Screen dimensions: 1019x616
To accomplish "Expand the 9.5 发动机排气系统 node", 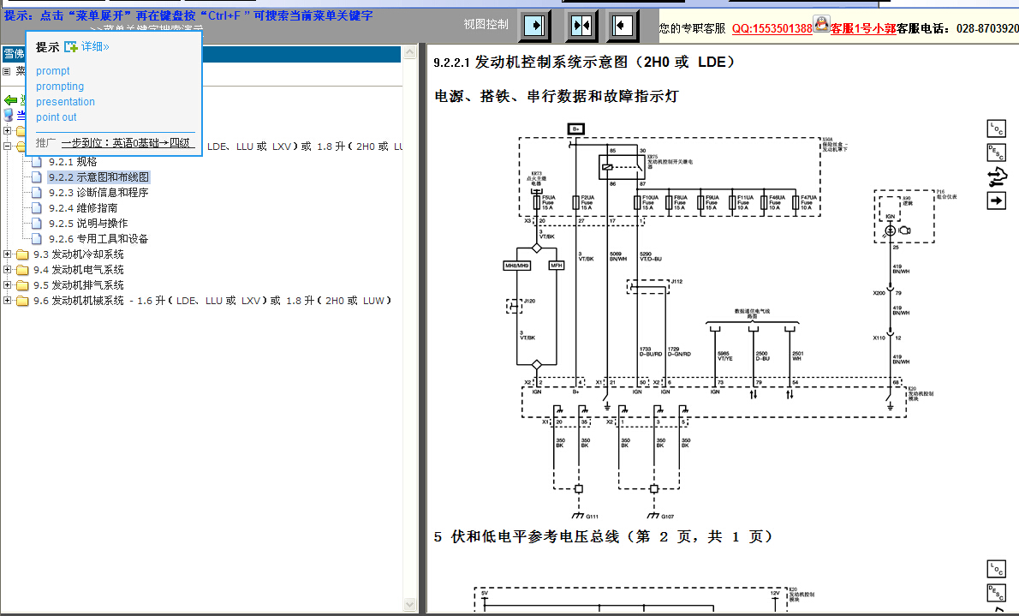I will (x=7, y=285).
